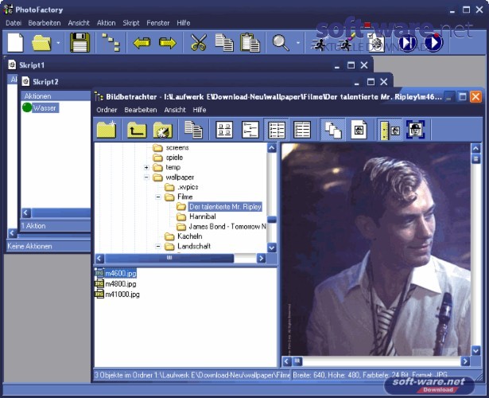Click the Aktionen column header in Skript2
The width and height of the screenshot is (489, 398).
pyautogui.click(x=56, y=96)
